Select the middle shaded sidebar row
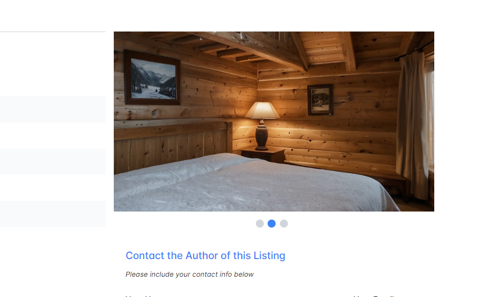 click(x=53, y=161)
